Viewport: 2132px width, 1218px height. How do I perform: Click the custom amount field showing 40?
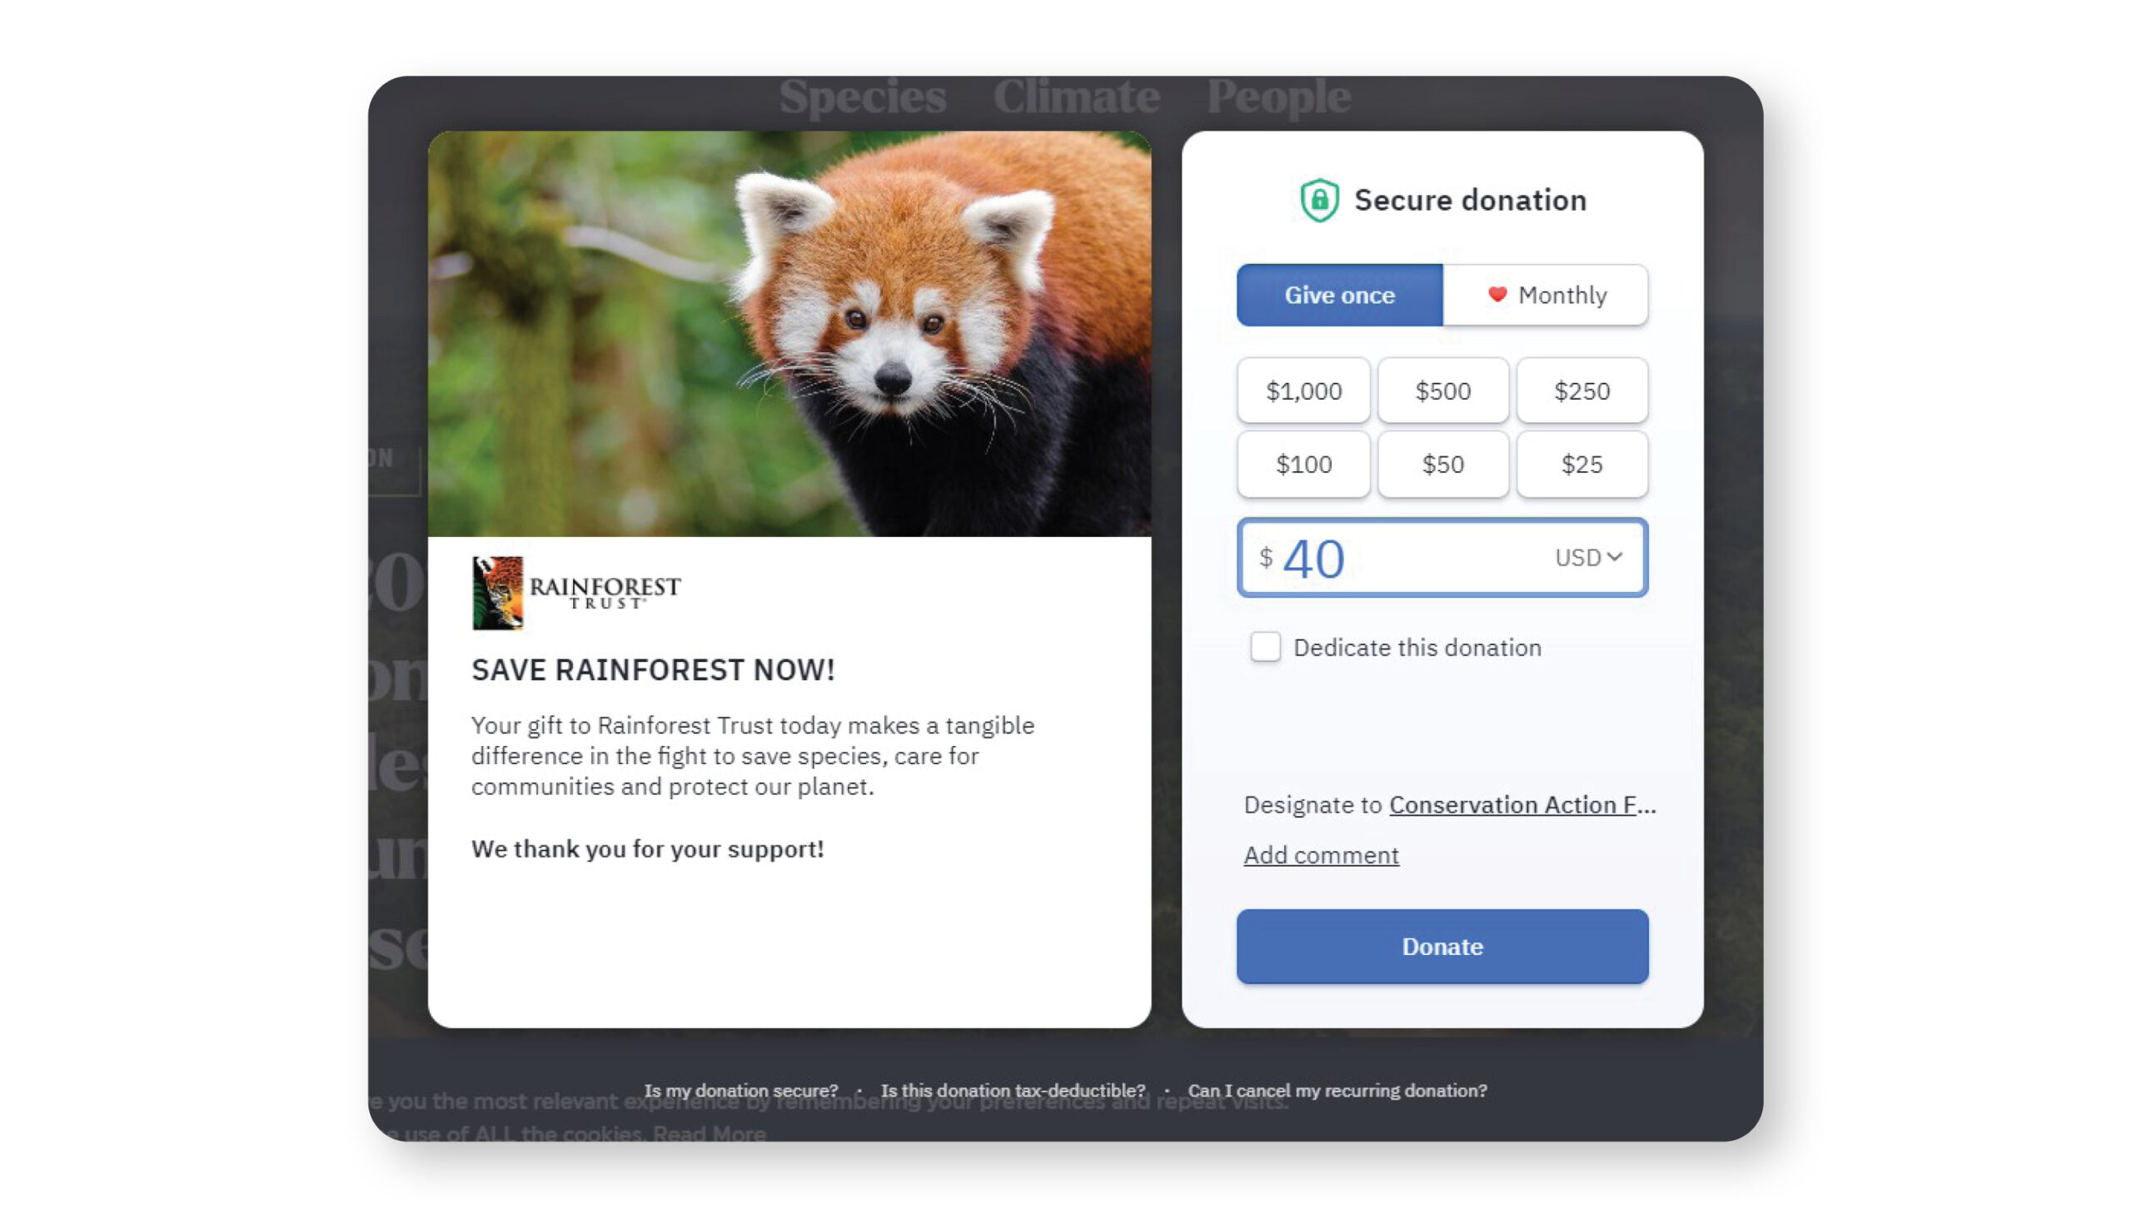1442,557
